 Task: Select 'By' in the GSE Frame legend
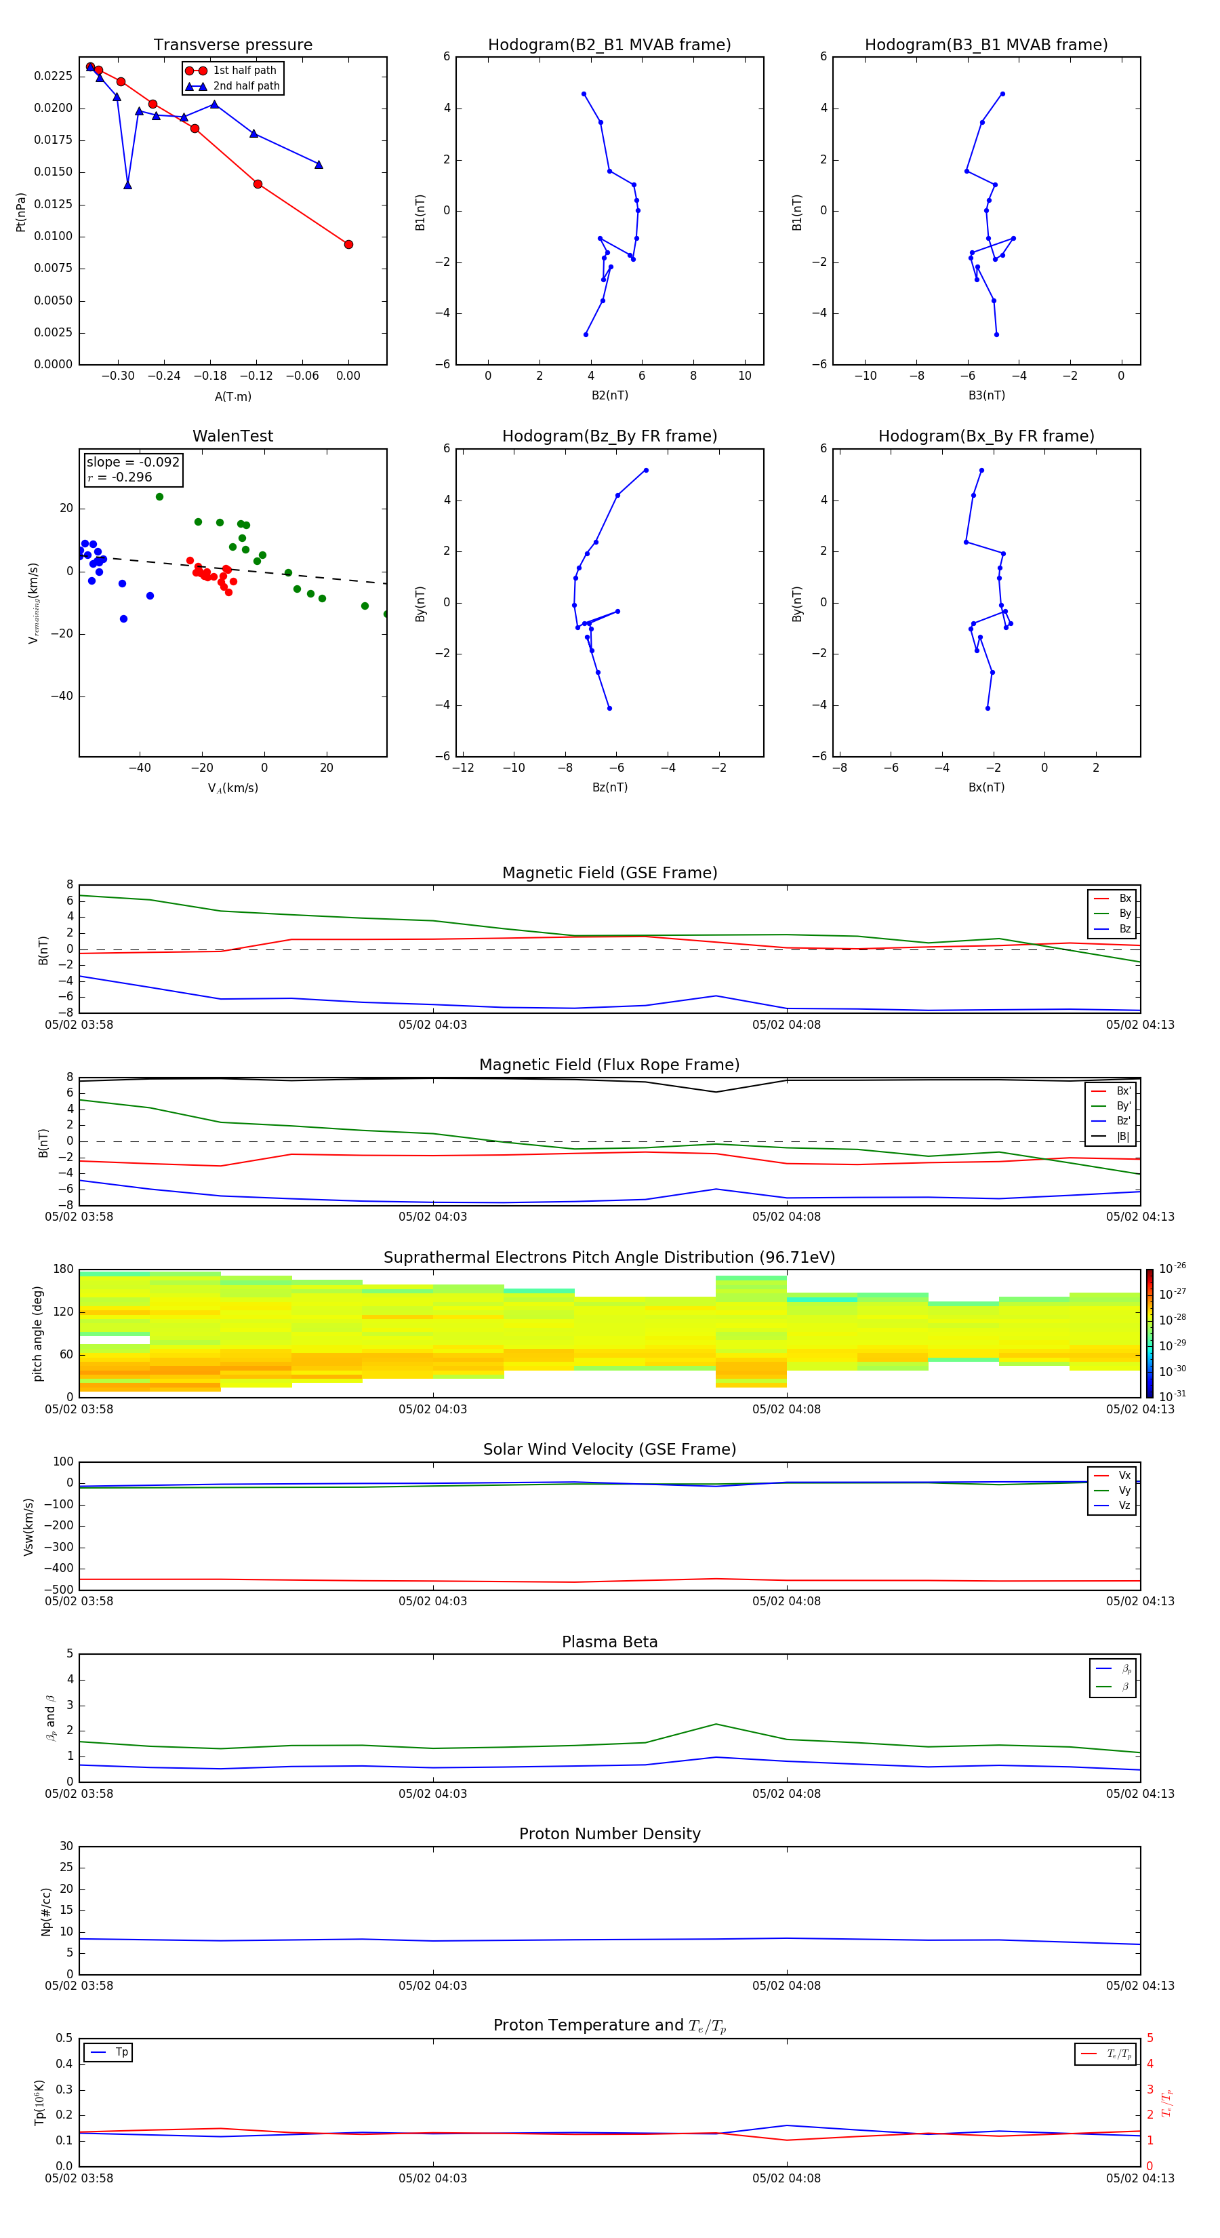(x=1112, y=913)
